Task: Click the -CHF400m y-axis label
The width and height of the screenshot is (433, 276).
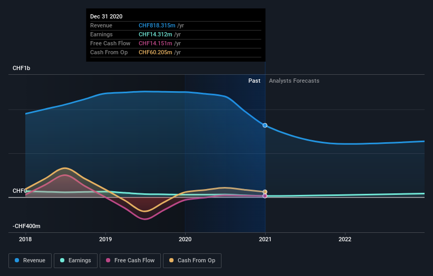Action: click(26, 226)
